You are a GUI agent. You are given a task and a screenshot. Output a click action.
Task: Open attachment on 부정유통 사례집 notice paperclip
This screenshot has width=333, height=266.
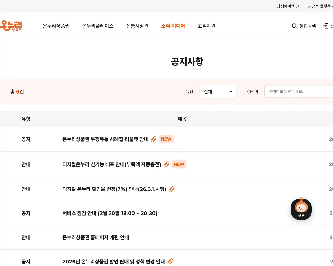tap(153, 139)
